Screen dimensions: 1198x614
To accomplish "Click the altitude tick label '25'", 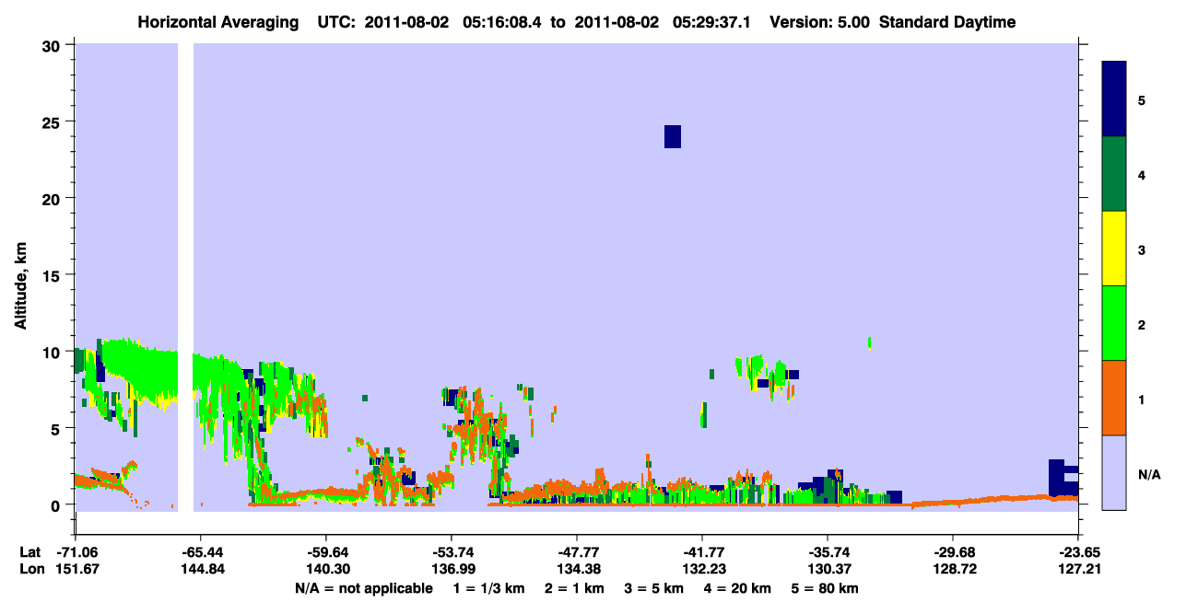I will tap(53, 122).
